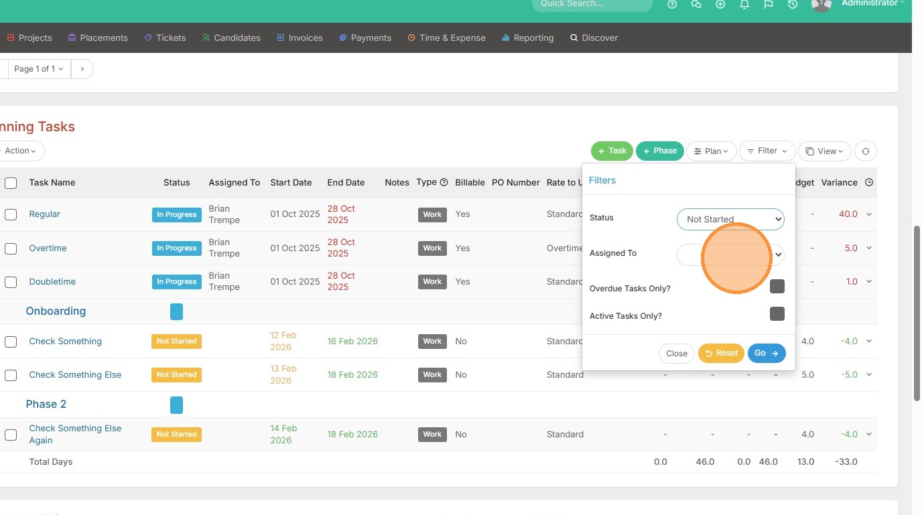Sort by the Task Name column header

coord(52,183)
